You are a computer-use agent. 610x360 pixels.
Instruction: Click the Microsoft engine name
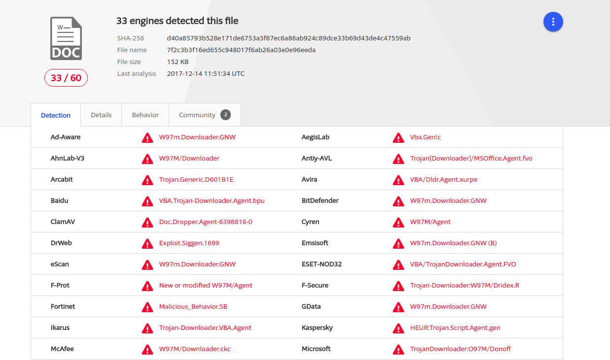coord(316,349)
